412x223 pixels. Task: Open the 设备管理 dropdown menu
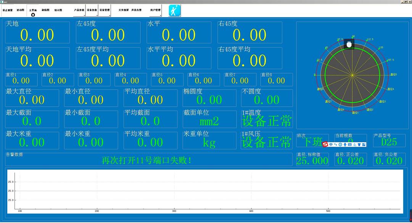pyautogui.click(x=105, y=11)
